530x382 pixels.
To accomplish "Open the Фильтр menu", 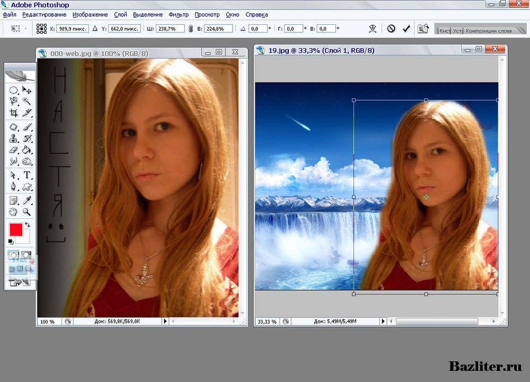I will (x=178, y=15).
